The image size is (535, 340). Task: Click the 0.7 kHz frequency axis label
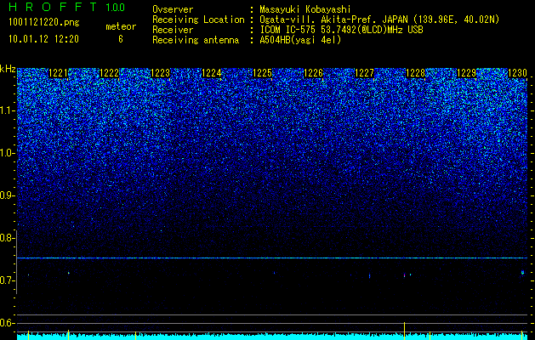click(7, 280)
